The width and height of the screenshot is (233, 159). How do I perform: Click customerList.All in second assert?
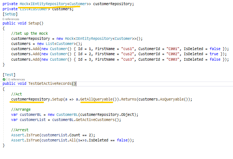pyautogui.click(x=58, y=140)
